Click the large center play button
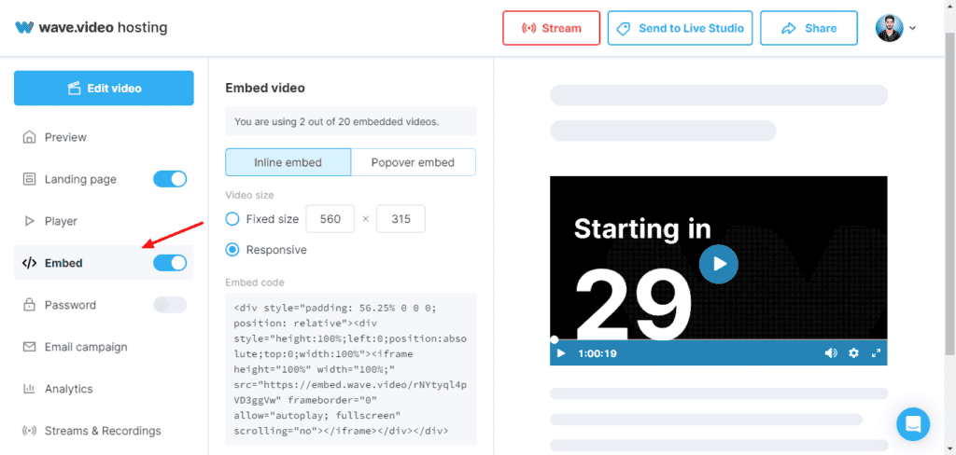 pyautogui.click(x=718, y=264)
